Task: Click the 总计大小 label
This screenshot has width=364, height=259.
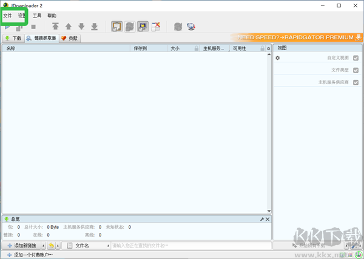Action: tap(33, 227)
